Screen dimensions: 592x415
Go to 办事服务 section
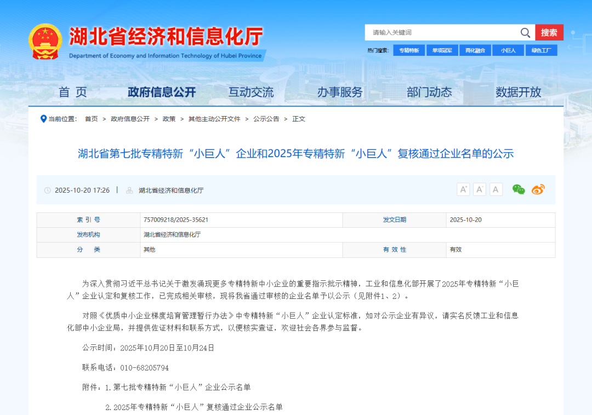click(x=340, y=92)
